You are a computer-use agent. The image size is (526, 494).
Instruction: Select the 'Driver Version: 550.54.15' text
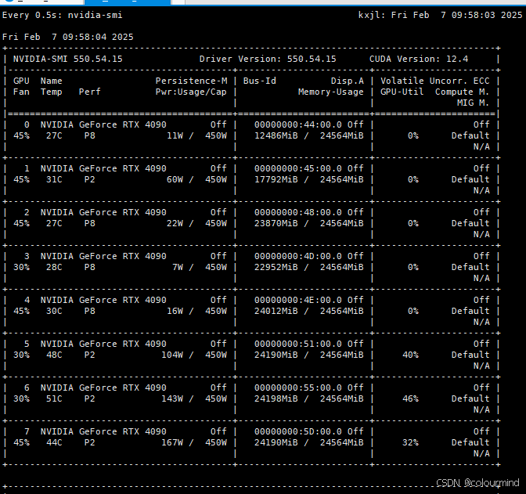268,59
